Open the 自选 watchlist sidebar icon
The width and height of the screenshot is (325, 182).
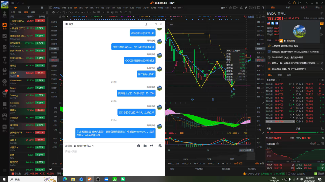[4, 26]
